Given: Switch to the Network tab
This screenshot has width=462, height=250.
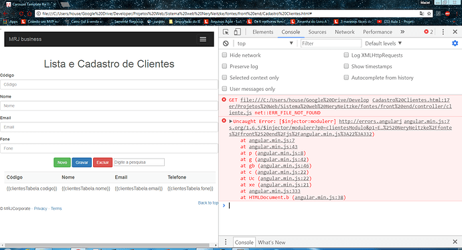Looking at the screenshot, I should (x=344, y=32).
